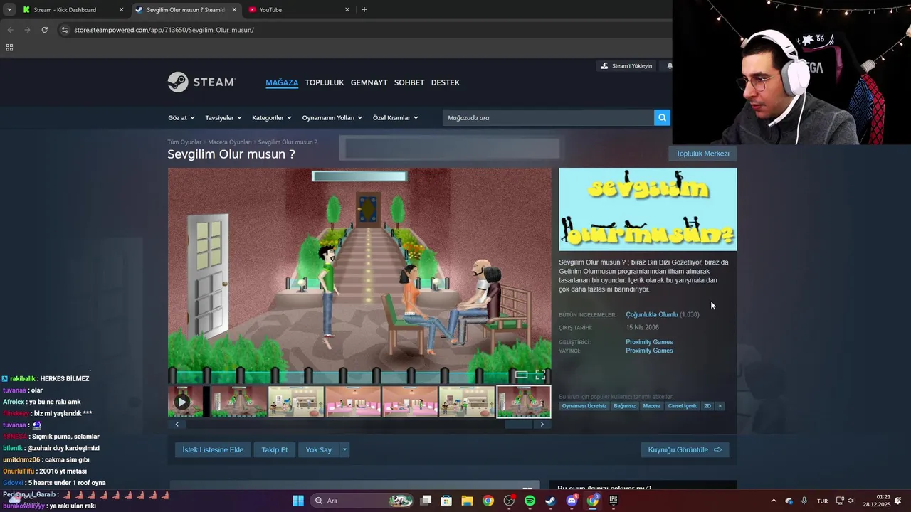
Task: Expand the Kategoriler dropdown
Action: tap(272, 118)
